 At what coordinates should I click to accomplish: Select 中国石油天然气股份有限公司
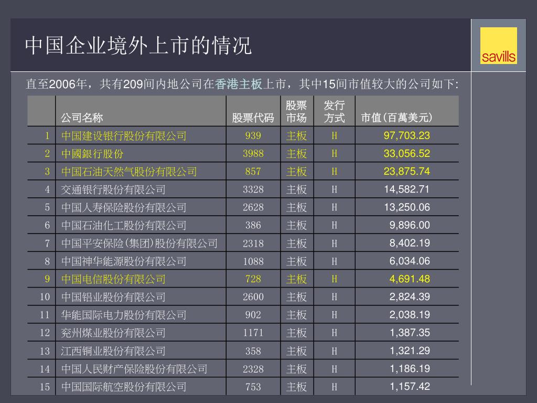[129, 172]
